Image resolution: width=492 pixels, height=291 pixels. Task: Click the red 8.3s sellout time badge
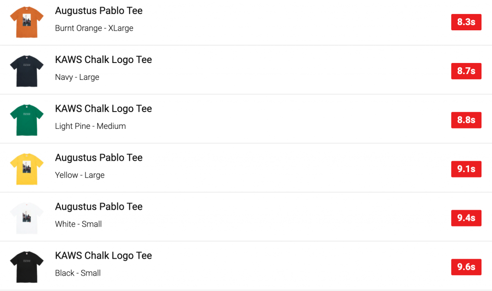(466, 22)
